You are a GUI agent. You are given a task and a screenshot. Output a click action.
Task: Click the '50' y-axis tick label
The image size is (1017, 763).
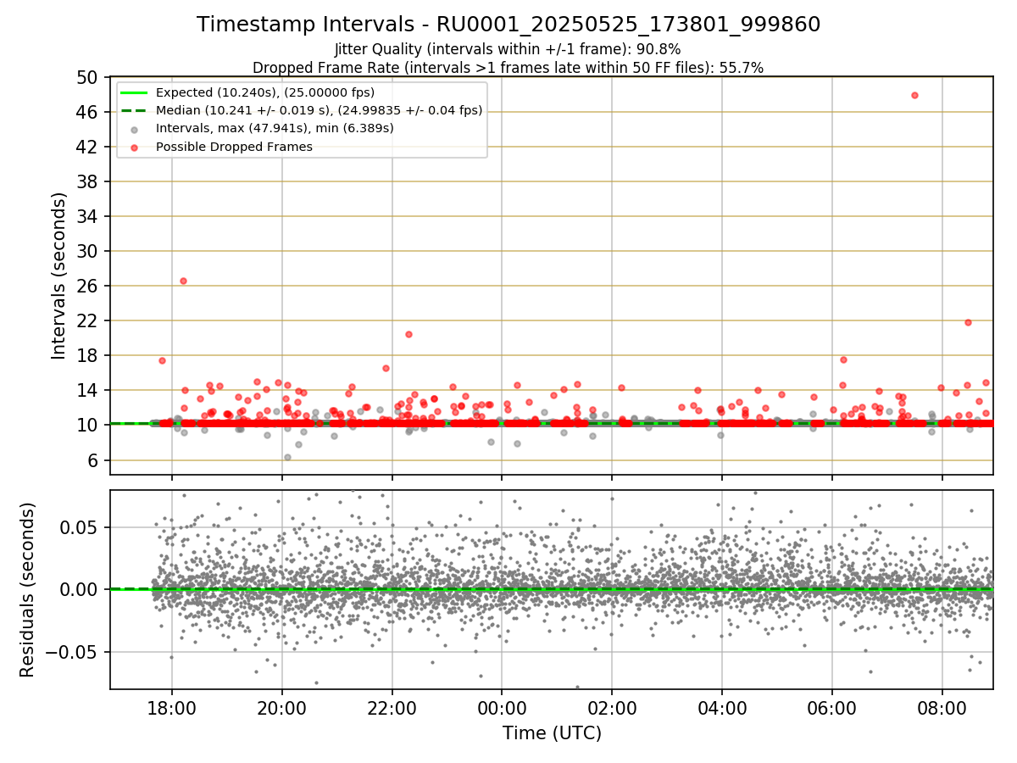[x=87, y=77]
